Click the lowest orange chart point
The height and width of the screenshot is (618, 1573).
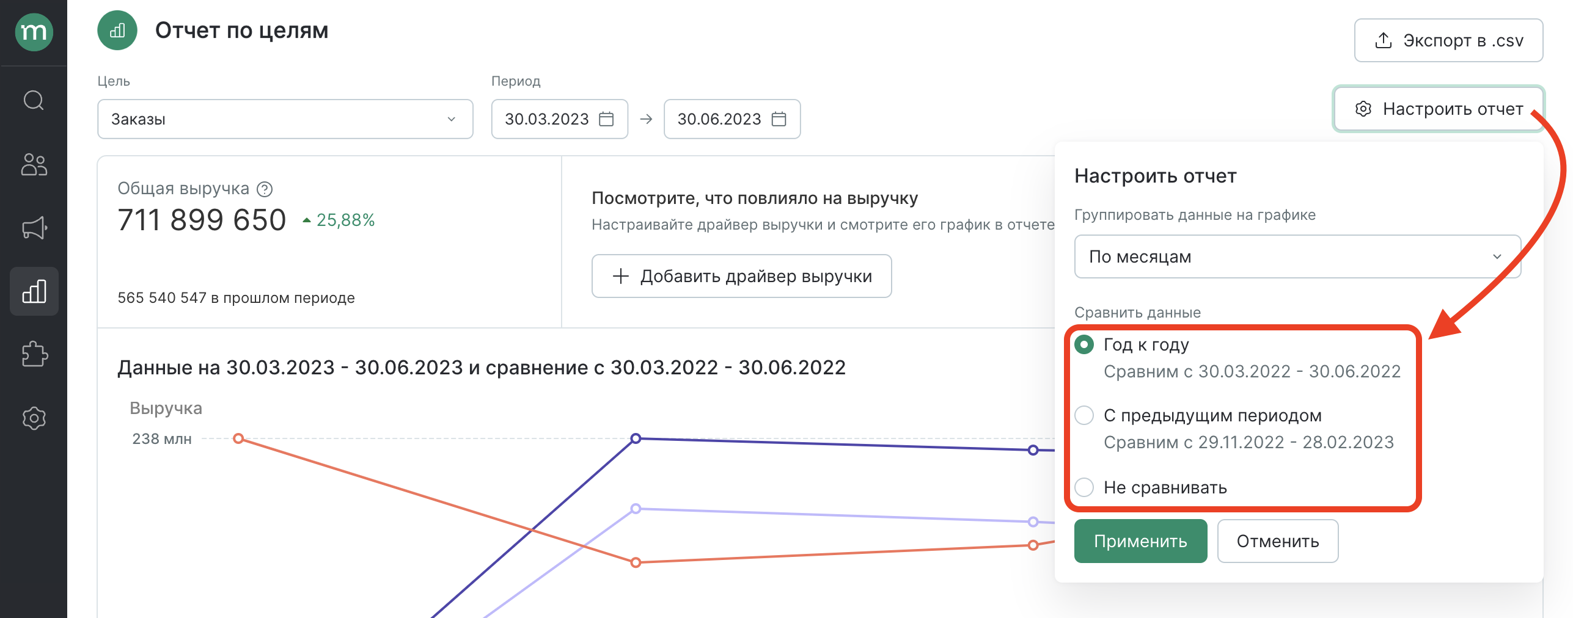(636, 562)
